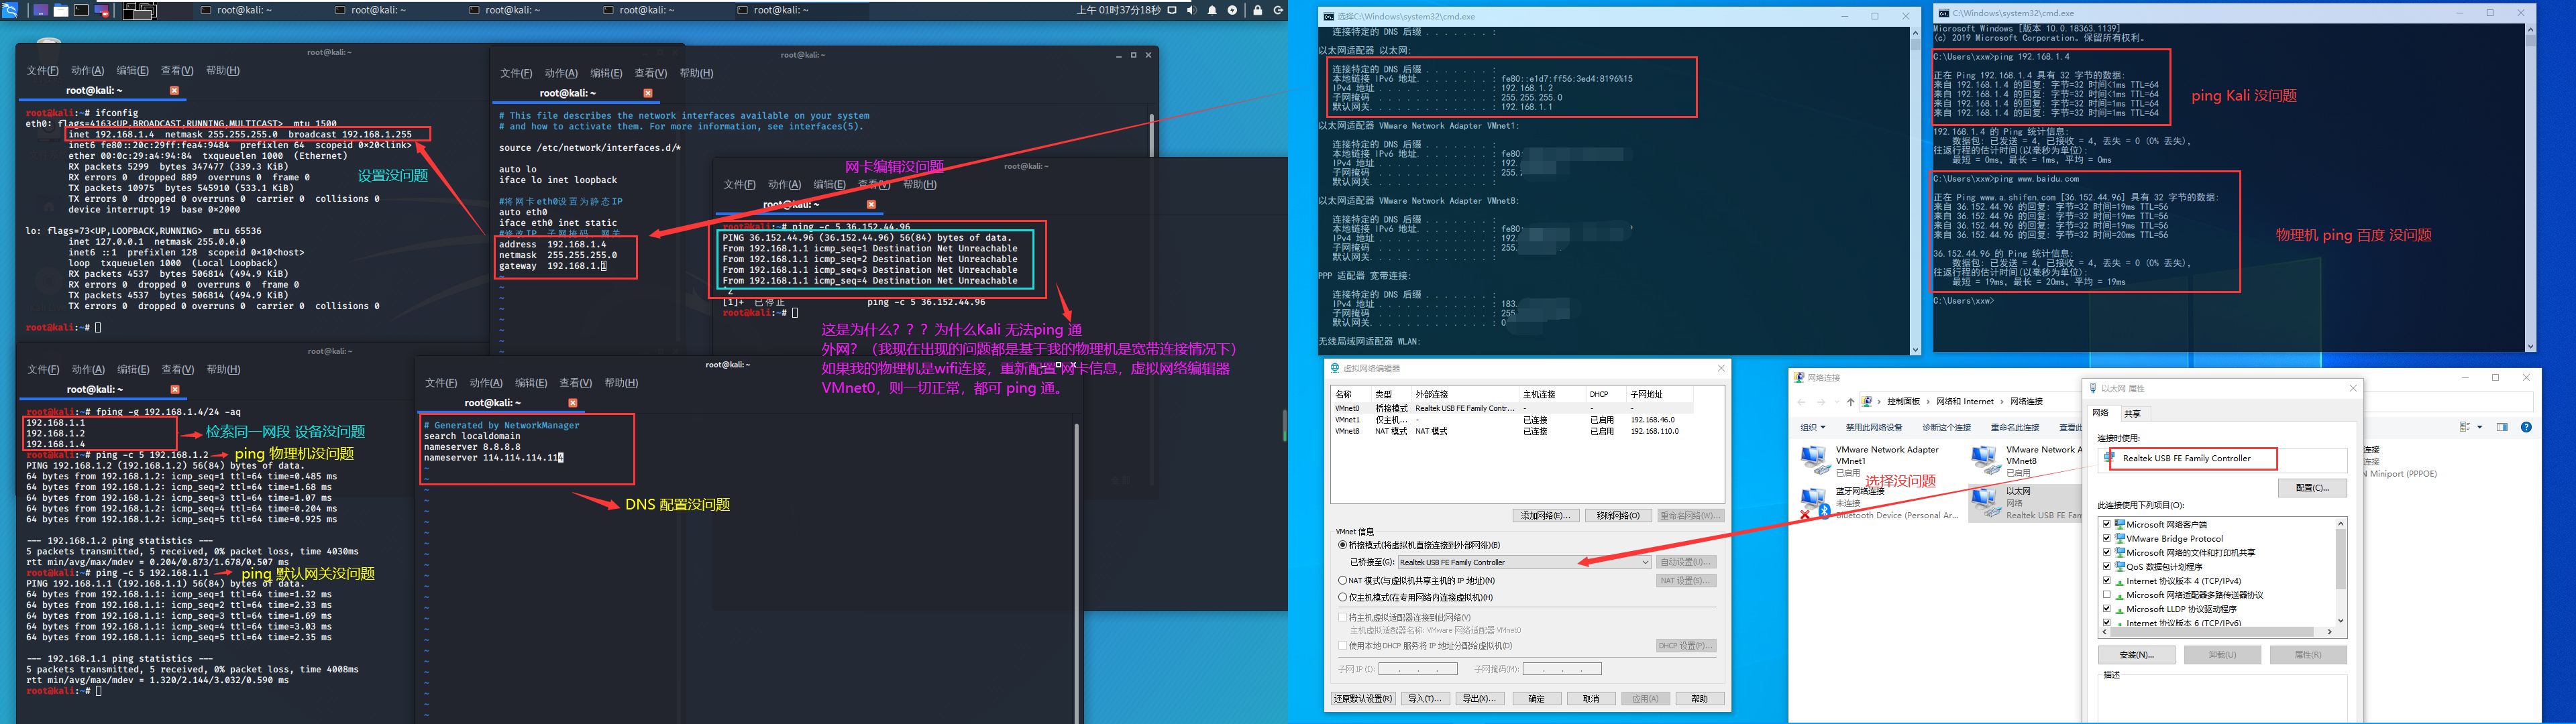Close the fping terminal tab with red X
Image resolution: width=2576 pixels, height=724 pixels.
175,389
